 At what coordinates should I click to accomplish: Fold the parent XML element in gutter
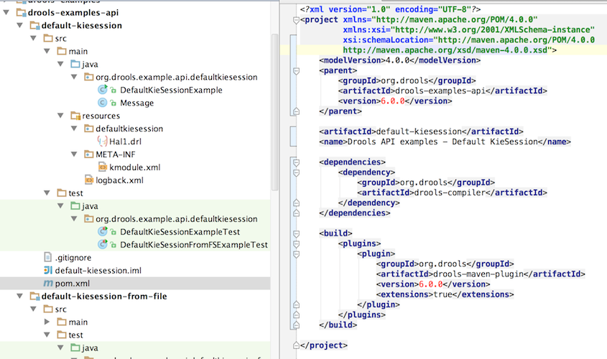tap(295, 71)
